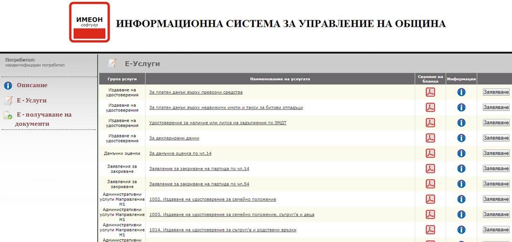Click the ИМЕОН софтуер logo
This screenshot has height=242, width=512.
point(89,22)
